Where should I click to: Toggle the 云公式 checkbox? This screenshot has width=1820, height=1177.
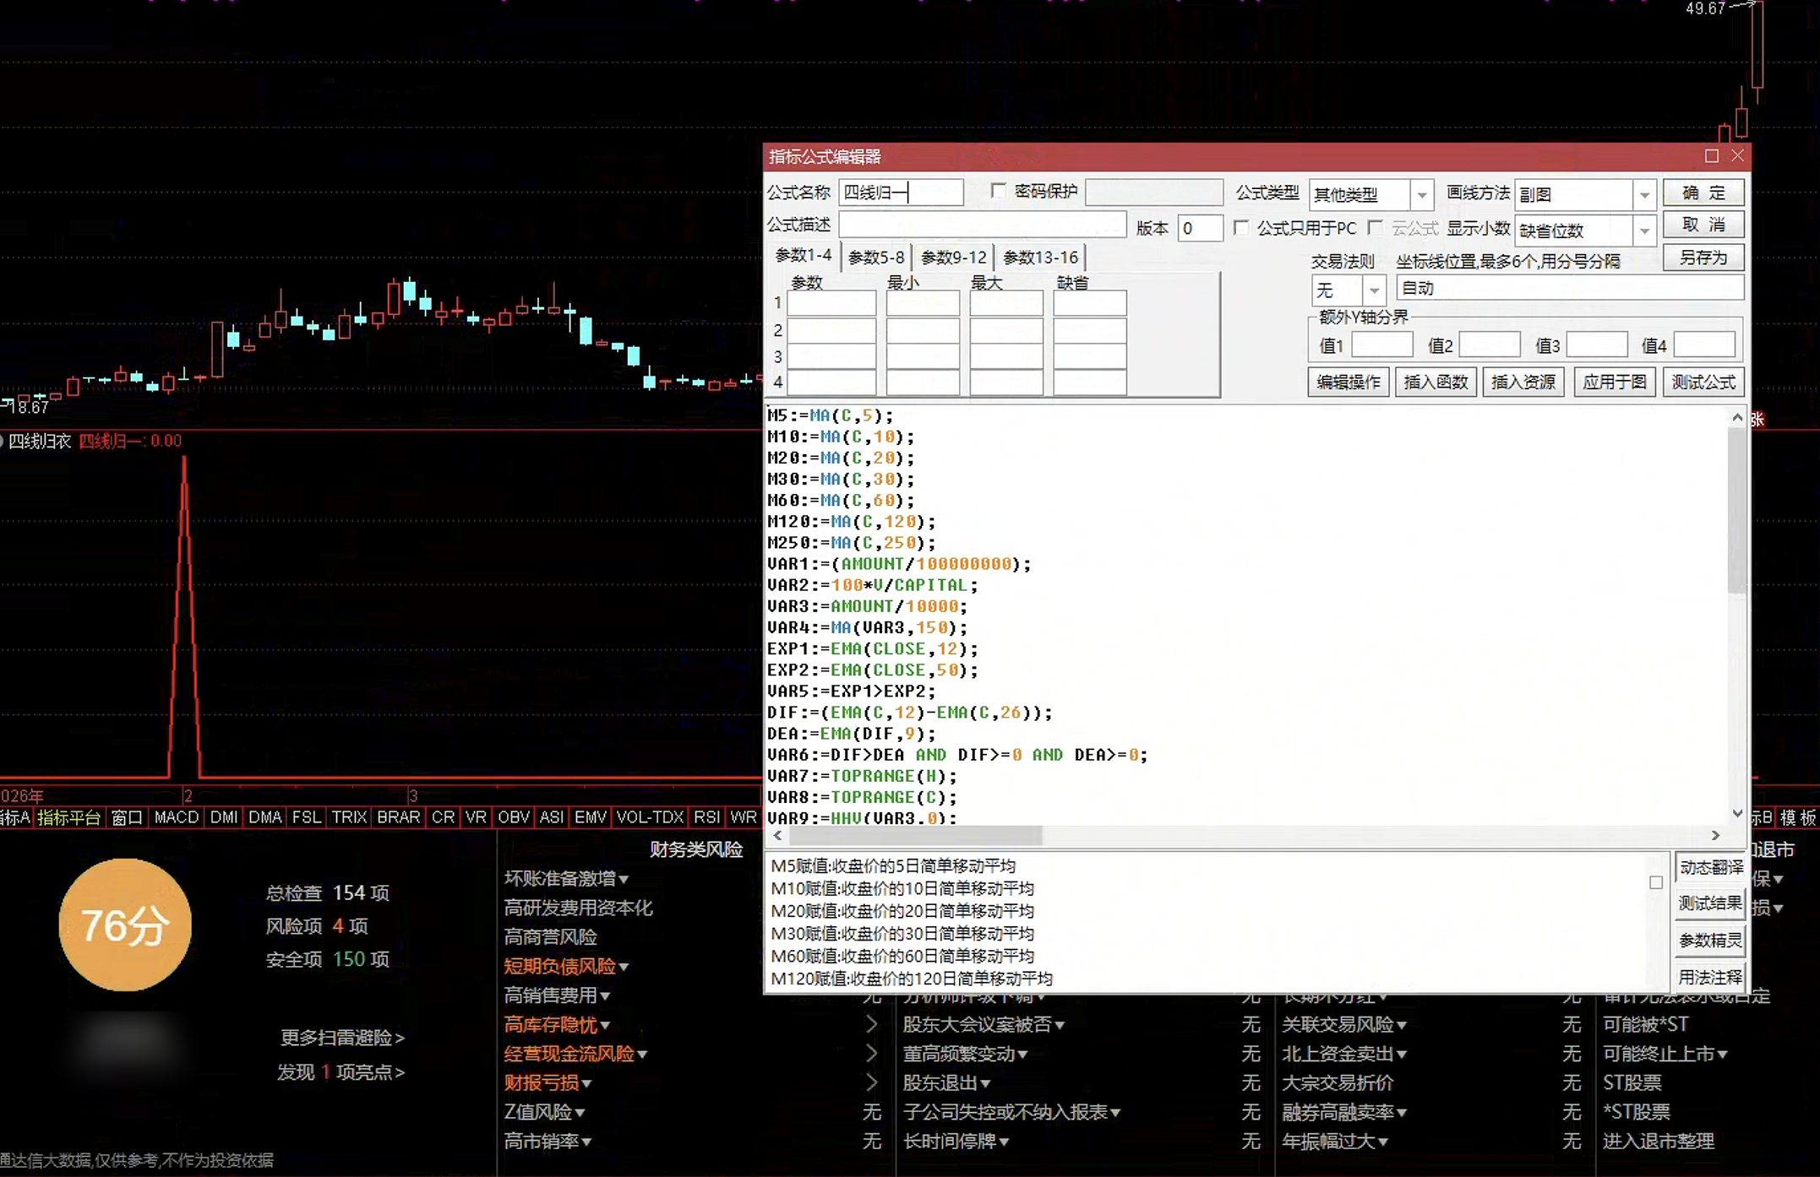pyautogui.click(x=1376, y=228)
